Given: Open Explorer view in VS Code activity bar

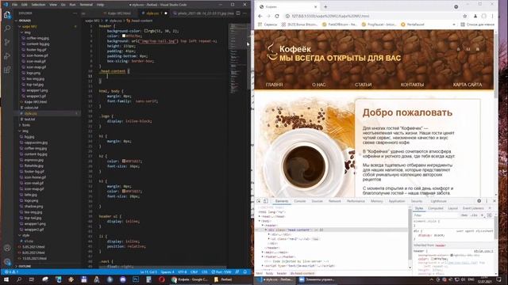Looking at the screenshot, I should [x=7, y=15].
